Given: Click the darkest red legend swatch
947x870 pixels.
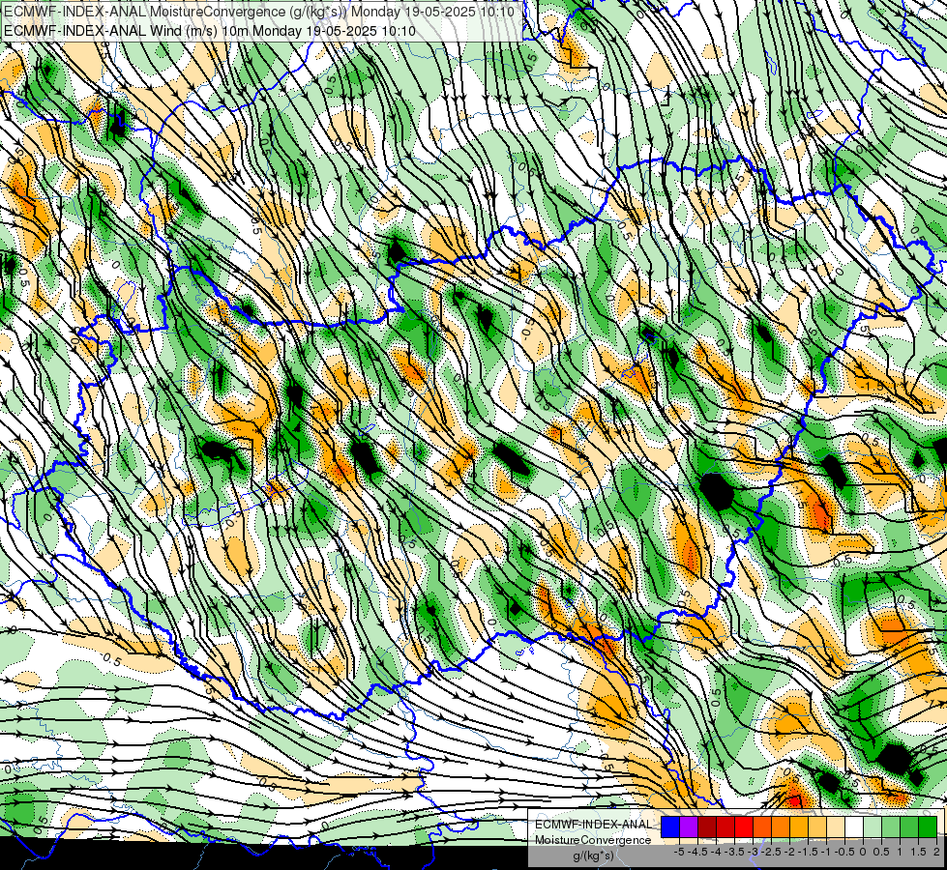Looking at the screenshot, I should coord(707,827).
